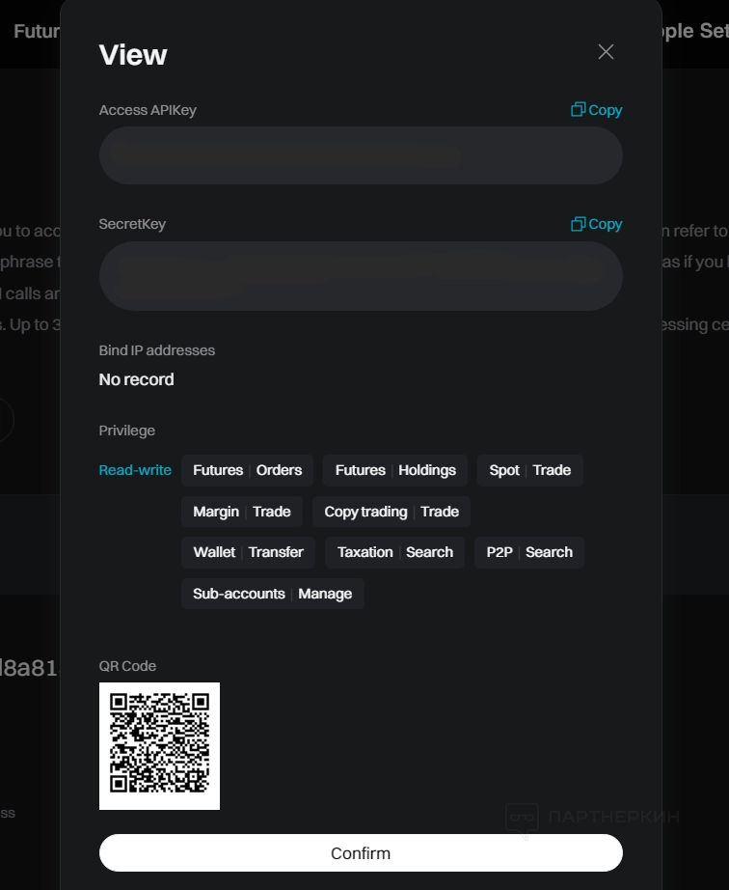Click the QR Code label
This screenshot has width=729, height=890.
(x=127, y=666)
